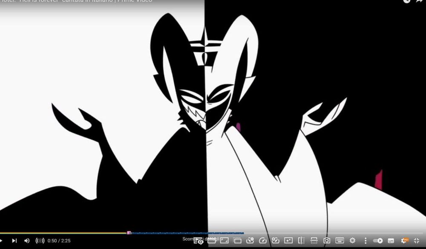Open the three vertical dots menu

click(366, 240)
